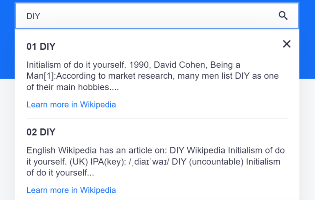Click the gray page area beside results panel

[x=307, y=142]
